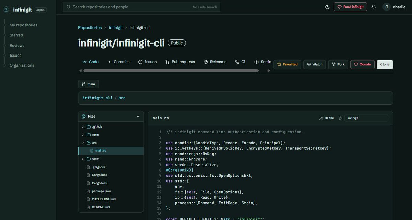Select main.rs in the file tree
Screen dimensions: 412x220
tap(111, 151)
